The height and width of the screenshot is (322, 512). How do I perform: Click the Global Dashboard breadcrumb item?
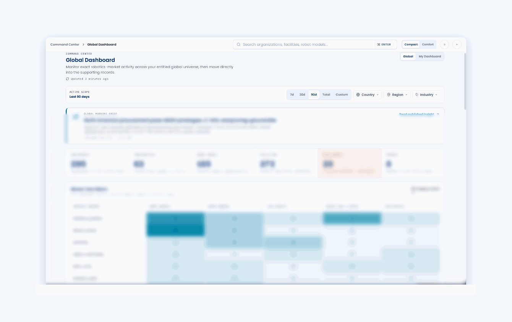[x=102, y=45]
